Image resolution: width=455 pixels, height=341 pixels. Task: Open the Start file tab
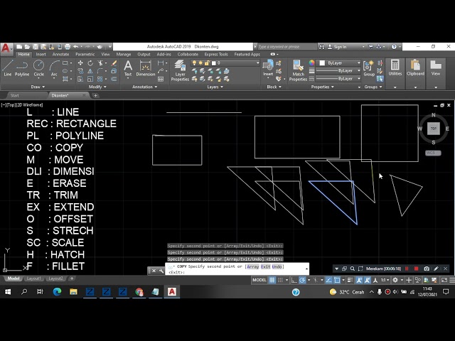coord(14,95)
